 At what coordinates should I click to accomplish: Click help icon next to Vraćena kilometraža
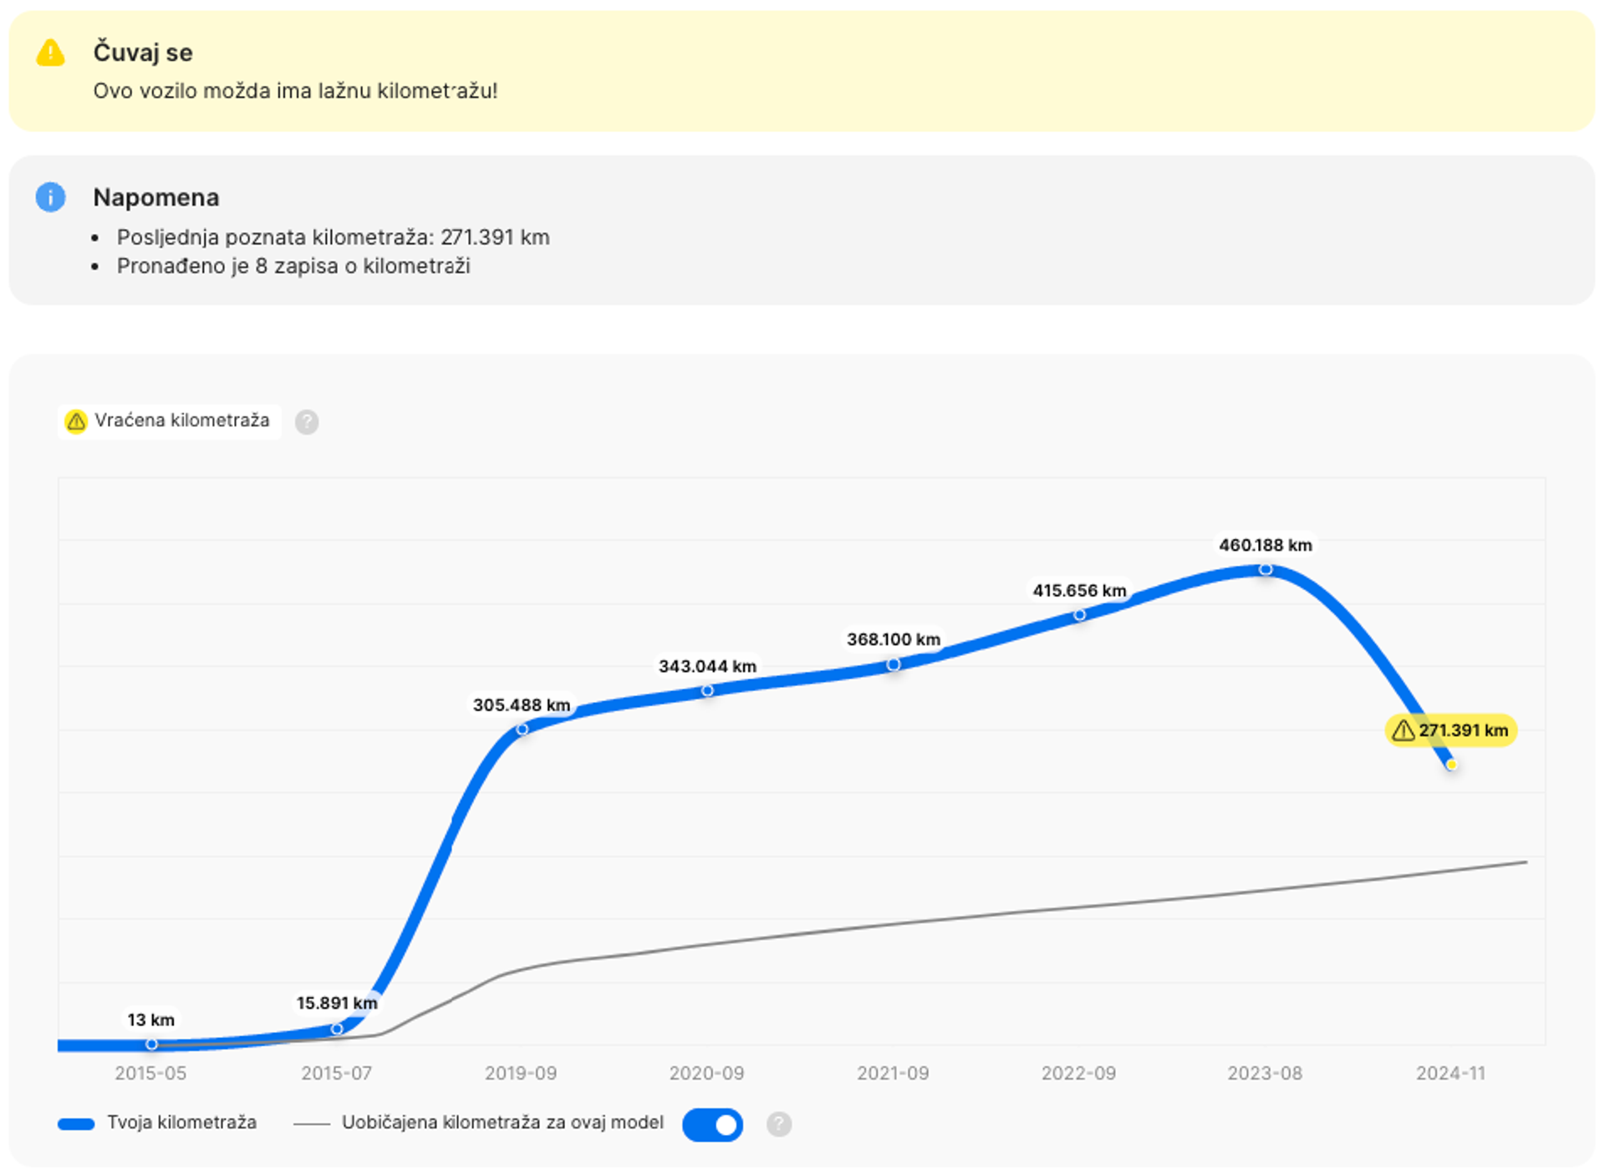pyautogui.click(x=307, y=422)
